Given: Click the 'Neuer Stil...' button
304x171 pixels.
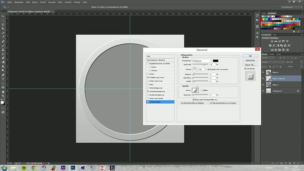Looking at the screenshot, I should (x=250, y=65).
